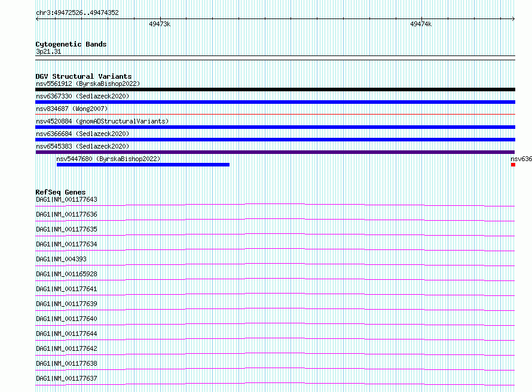532x392 pixels.
Task: Select transcript DAG1|NM_004393
Action: click(x=61, y=259)
